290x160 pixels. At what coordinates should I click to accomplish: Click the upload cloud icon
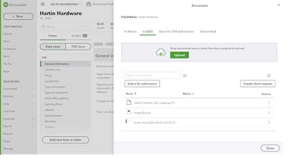pyautogui.click(x=161, y=52)
